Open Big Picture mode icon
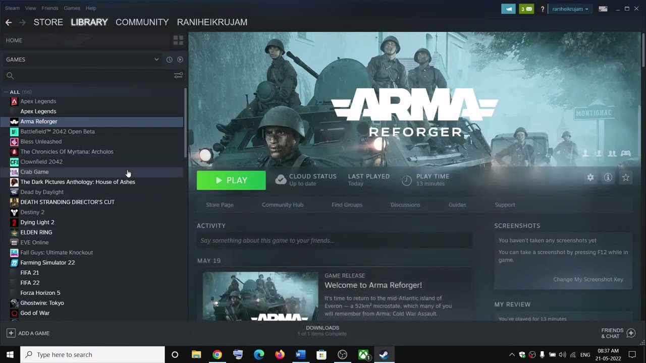This screenshot has height=363, width=646. 603,9
